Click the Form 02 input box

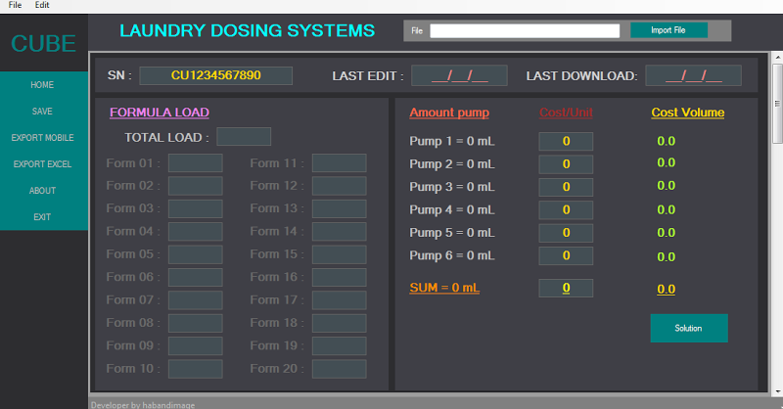click(195, 186)
